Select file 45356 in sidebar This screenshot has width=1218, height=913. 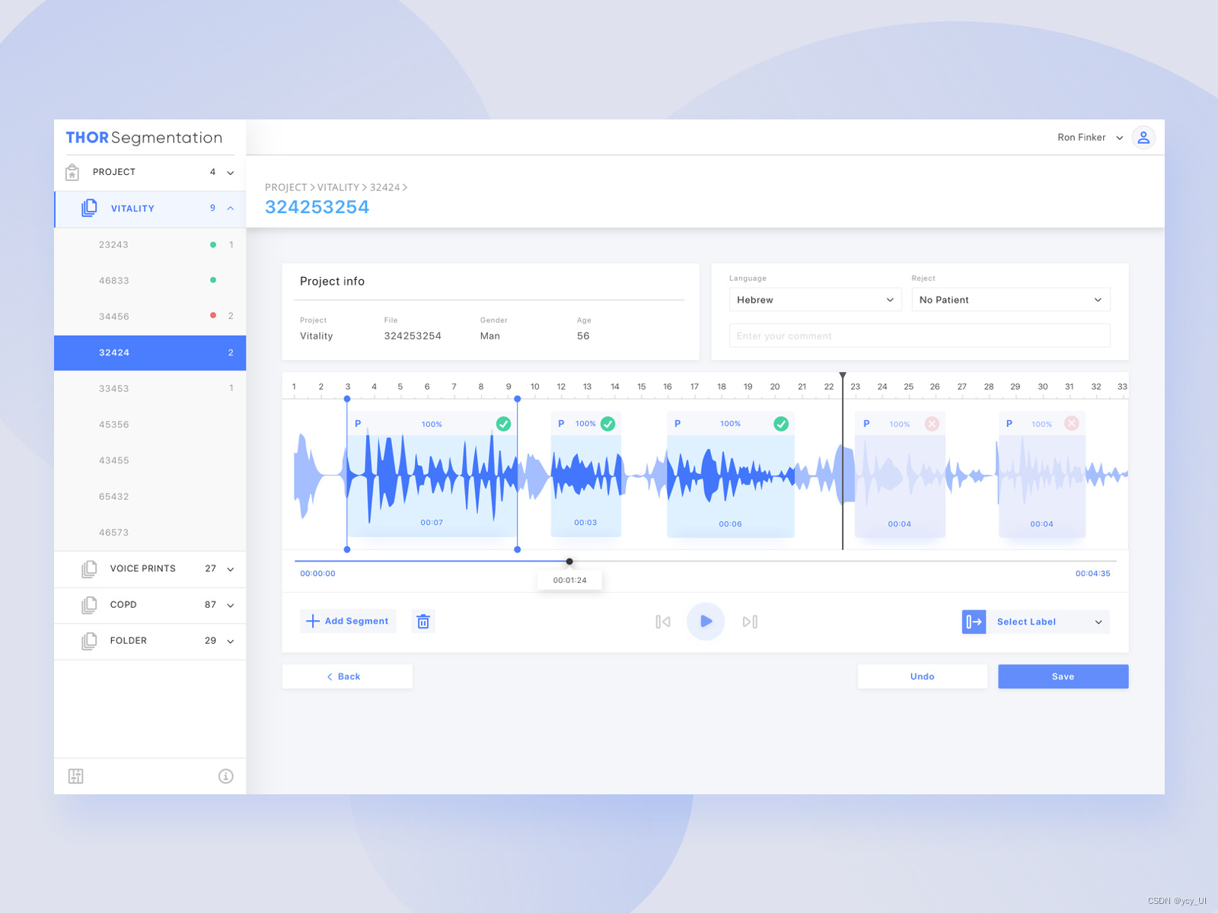click(x=150, y=425)
